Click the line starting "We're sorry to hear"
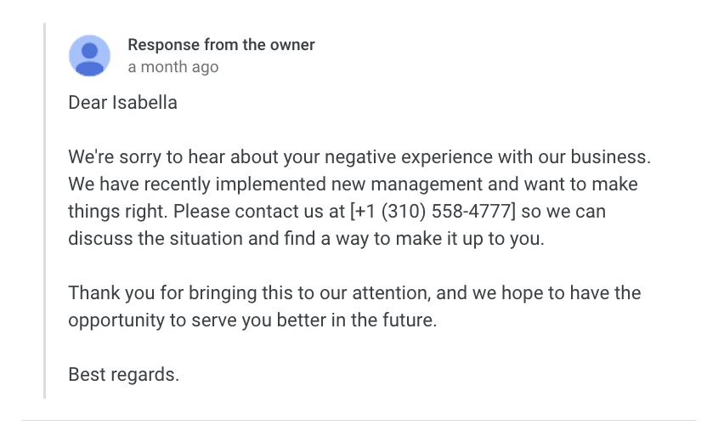 point(359,157)
